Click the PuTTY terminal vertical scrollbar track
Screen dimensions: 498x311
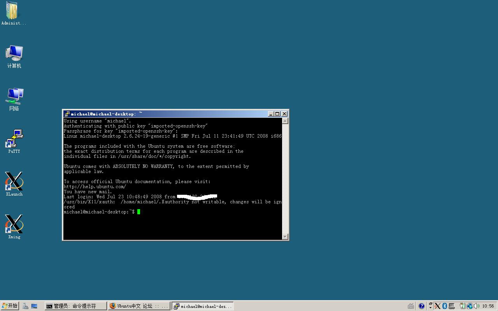click(285, 179)
